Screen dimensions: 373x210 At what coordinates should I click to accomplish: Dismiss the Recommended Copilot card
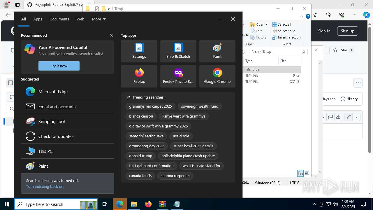112,35
